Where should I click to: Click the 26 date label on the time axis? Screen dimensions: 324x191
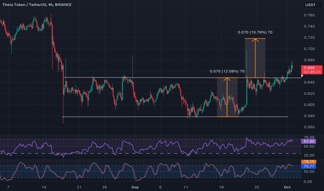point(105,187)
